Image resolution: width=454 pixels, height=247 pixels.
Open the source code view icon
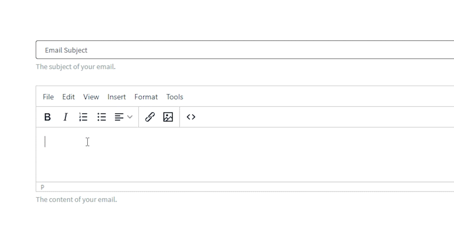191,117
